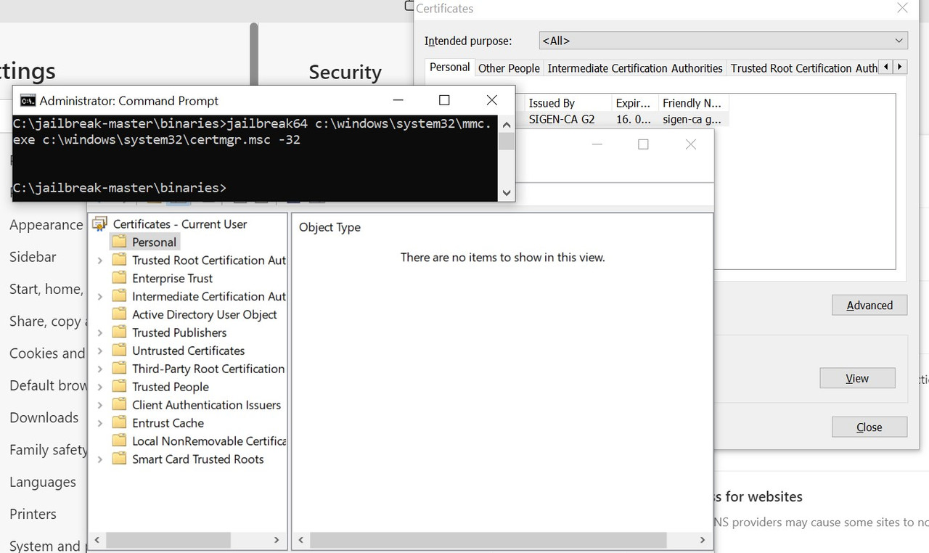Click the Client Authentication Issuers folder icon
The height and width of the screenshot is (553, 929).
tap(119, 405)
